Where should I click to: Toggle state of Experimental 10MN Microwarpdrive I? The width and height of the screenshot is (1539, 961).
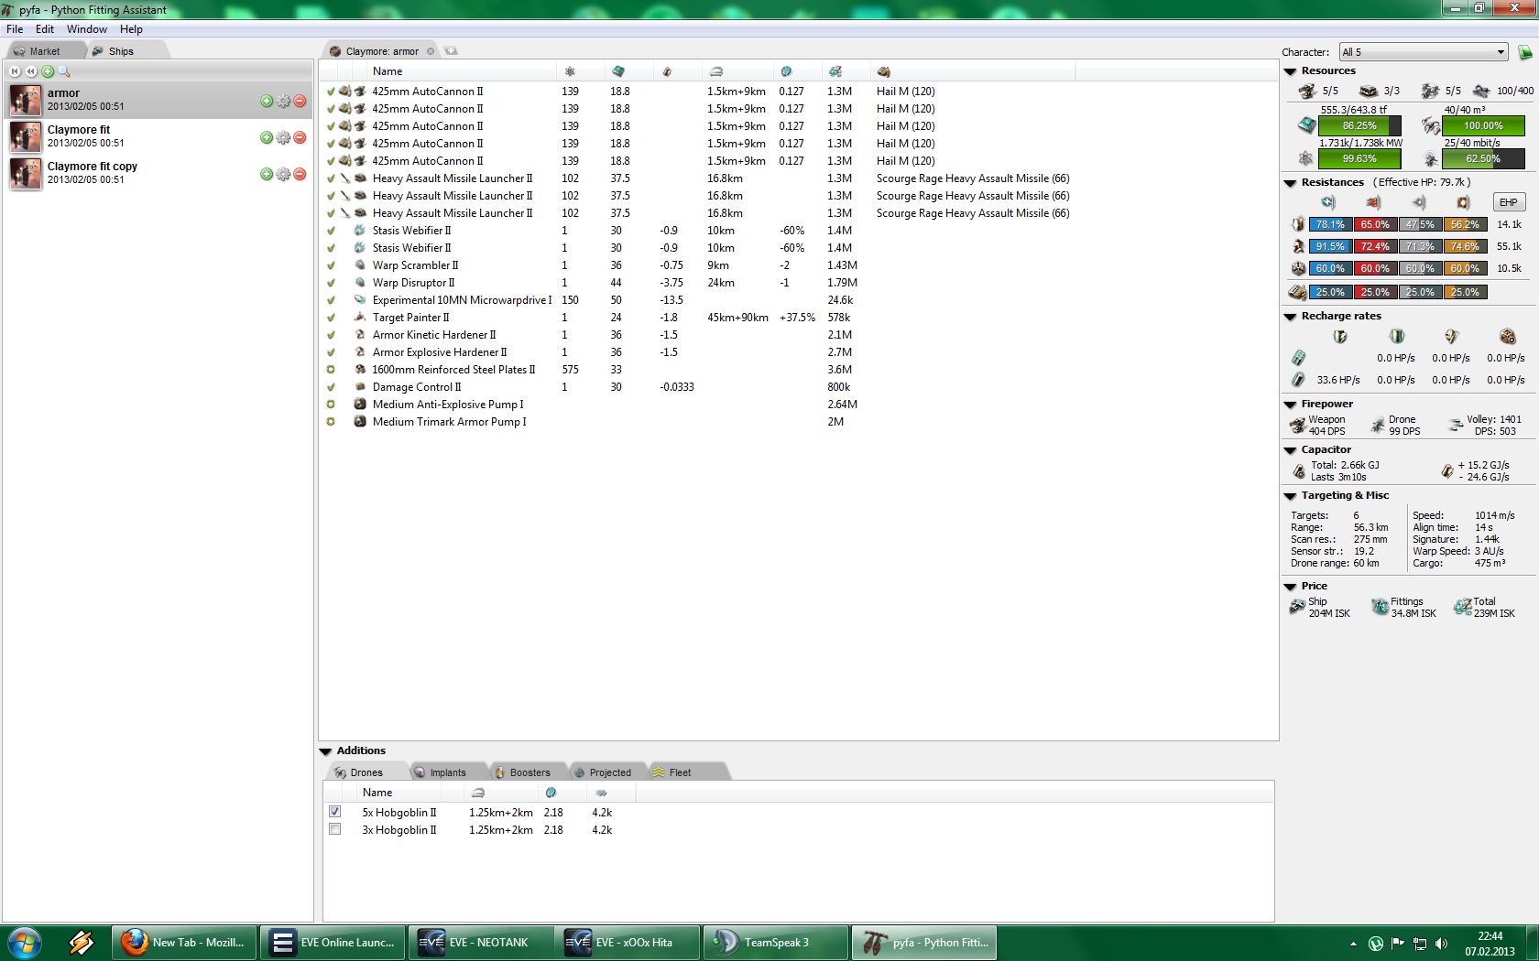pos(331,300)
